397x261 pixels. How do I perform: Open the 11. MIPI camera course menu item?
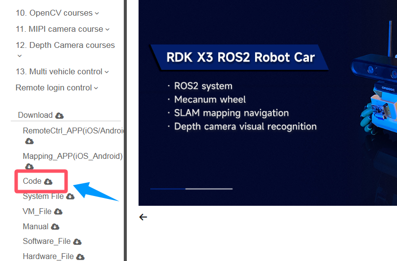pyautogui.click(x=60, y=29)
